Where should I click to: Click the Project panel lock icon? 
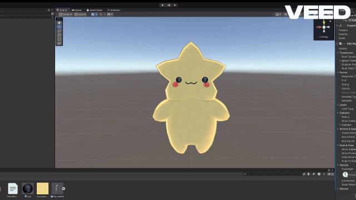pyautogui.click(x=329, y=170)
